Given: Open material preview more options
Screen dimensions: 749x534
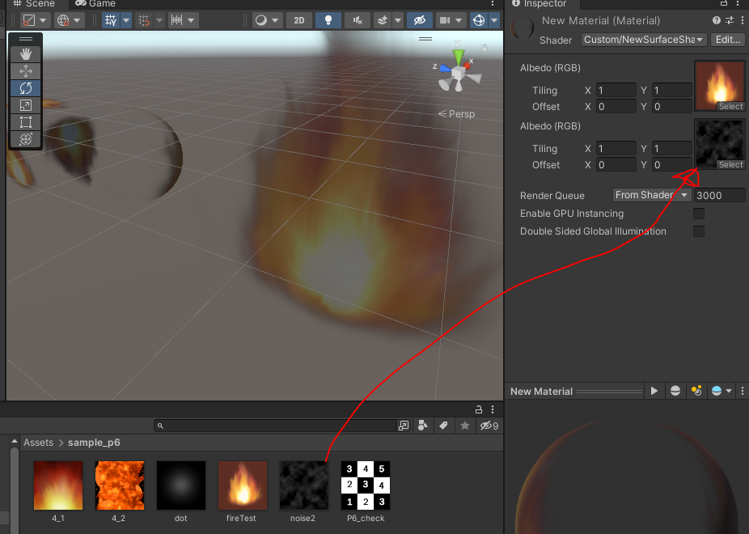Looking at the screenshot, I should click(x=742, y=391).
